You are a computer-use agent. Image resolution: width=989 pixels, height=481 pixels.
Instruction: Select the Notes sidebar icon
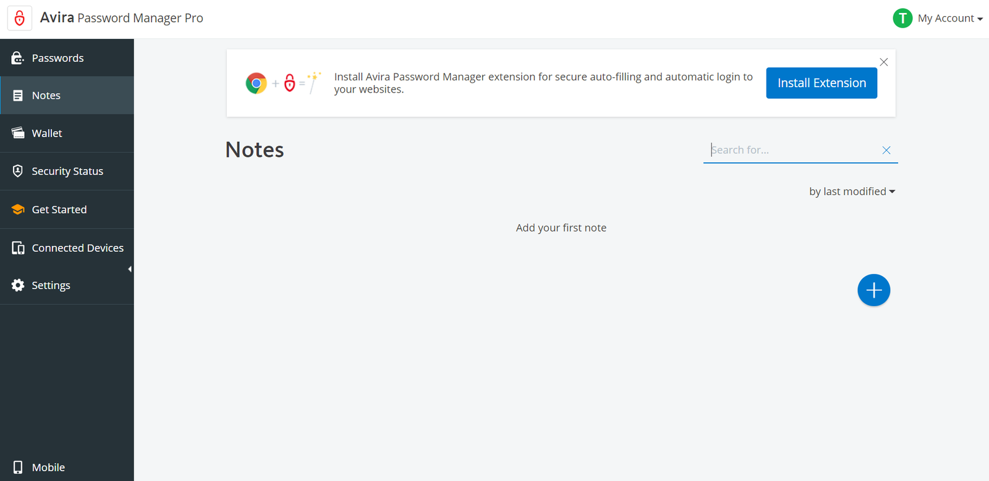coord(18,96)
